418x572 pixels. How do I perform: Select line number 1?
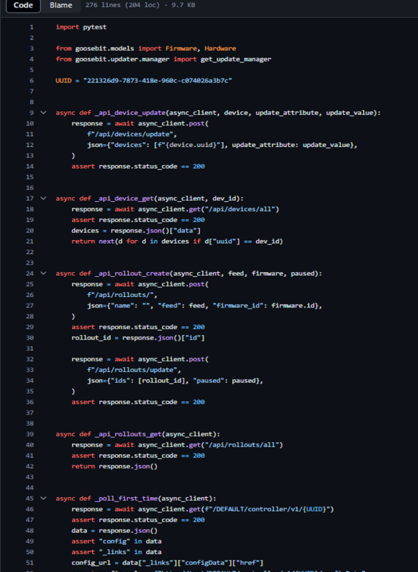pos(31,27)
